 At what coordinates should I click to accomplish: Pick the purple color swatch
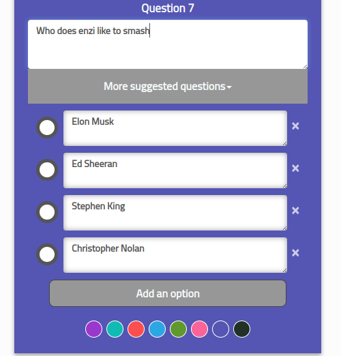click(93, 329)
